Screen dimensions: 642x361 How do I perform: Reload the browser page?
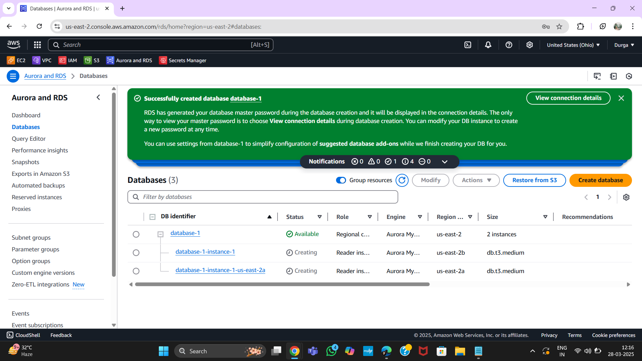39,26
